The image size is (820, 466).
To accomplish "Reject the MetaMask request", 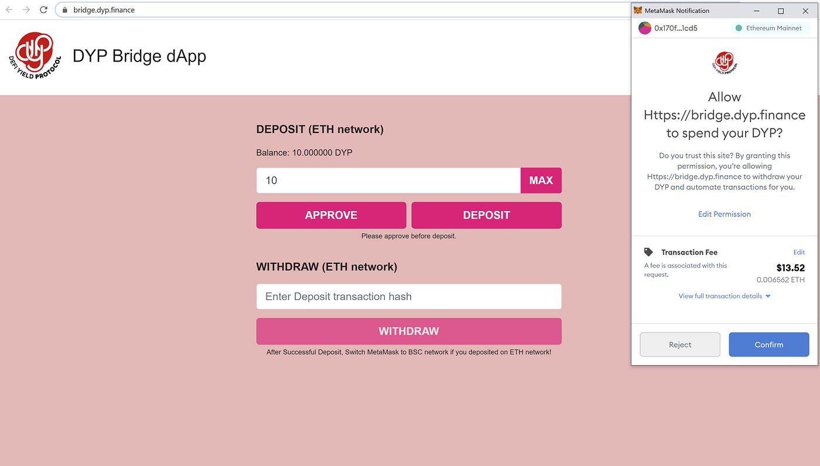I will (680, 345).
